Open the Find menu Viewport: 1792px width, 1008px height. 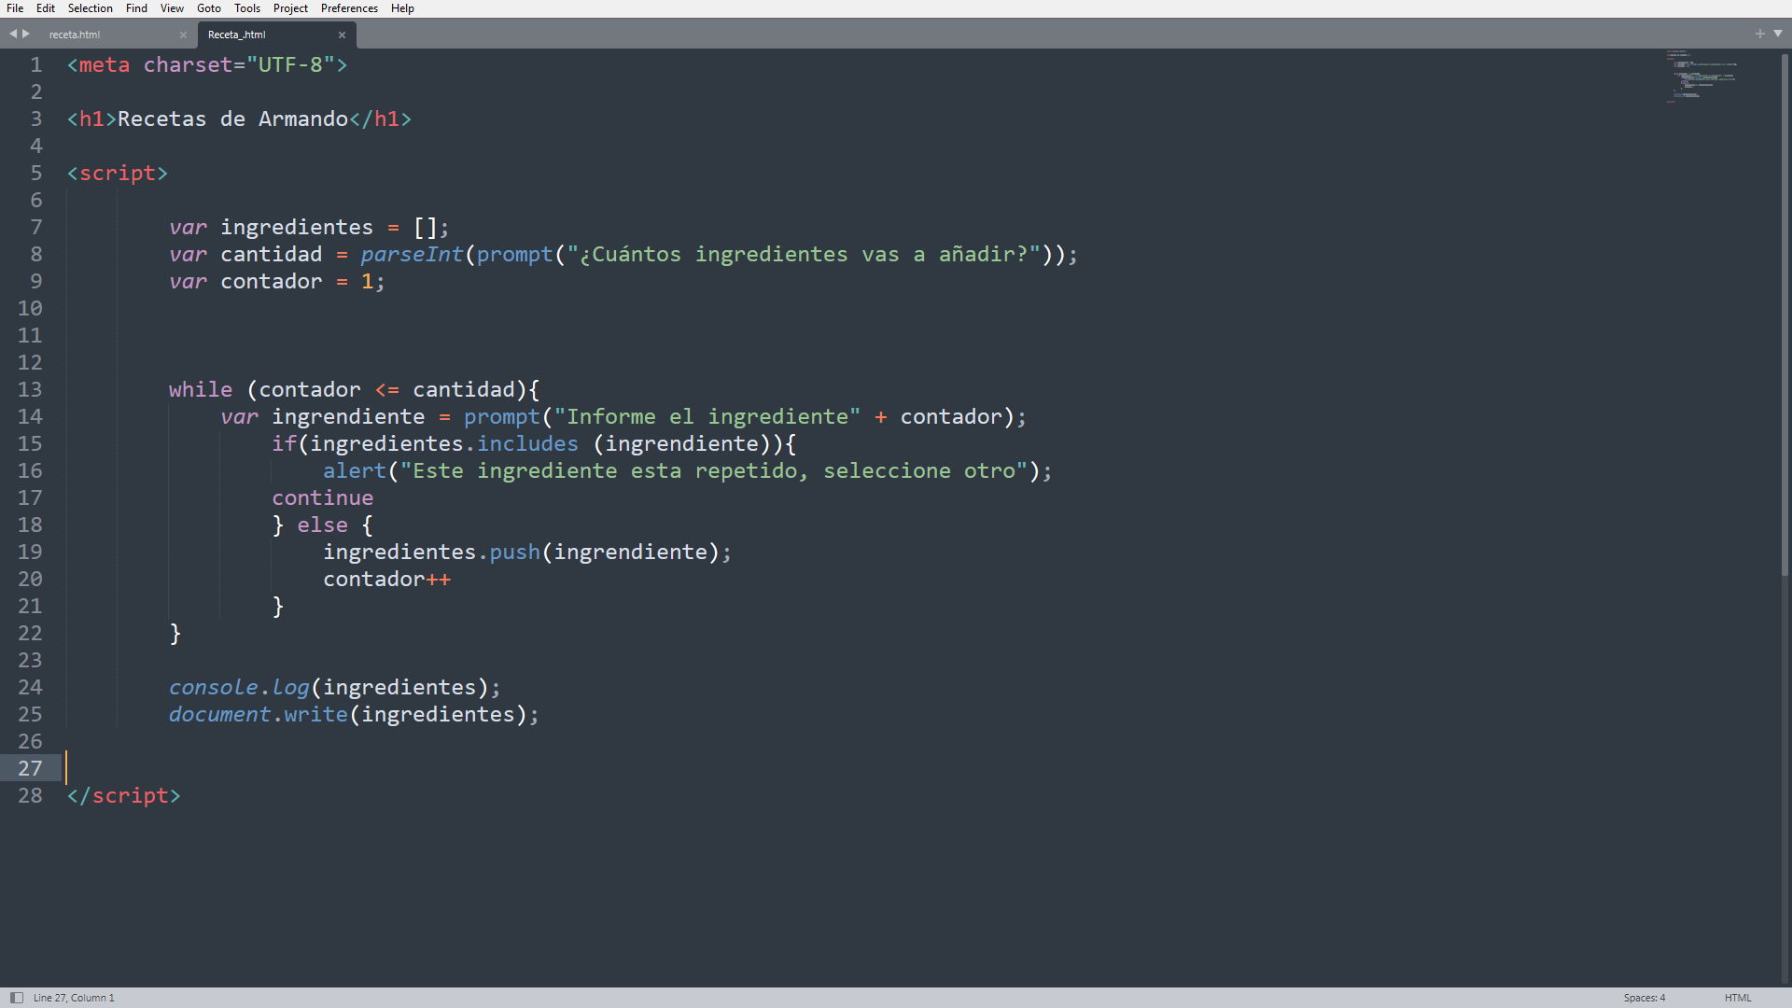pos(136,8)
